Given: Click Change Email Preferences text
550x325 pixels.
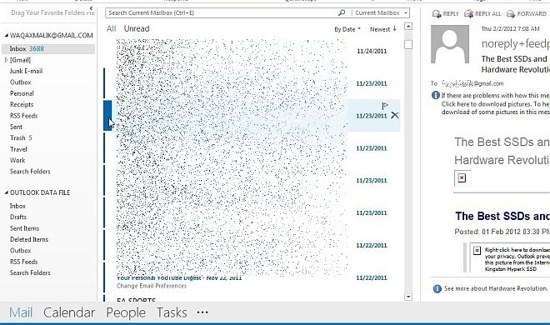Looking at the screenshot, I should click(152, 286).
